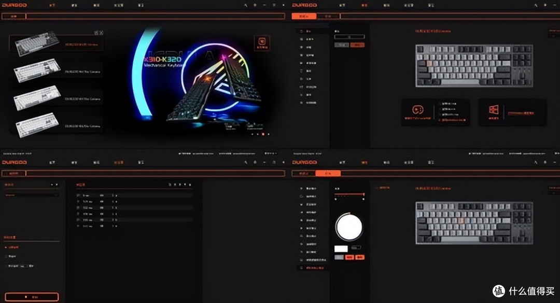Select active orange sub-tab in key-settings window
The height and width of the screenshot is (303, 560).
point(304,16)
